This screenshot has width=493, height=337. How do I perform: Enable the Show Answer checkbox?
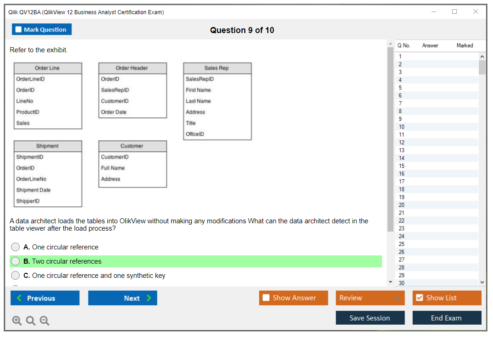point(266,298)
